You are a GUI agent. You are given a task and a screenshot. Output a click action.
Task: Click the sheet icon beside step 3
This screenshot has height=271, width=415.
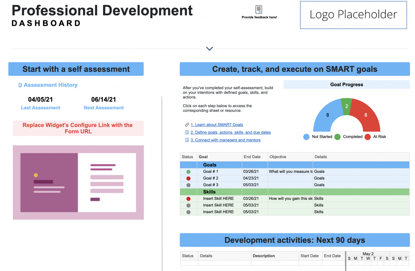coord(187,140)
